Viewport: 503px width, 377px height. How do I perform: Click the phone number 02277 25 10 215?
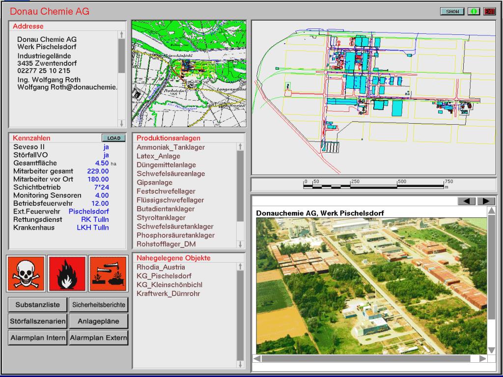44,71
